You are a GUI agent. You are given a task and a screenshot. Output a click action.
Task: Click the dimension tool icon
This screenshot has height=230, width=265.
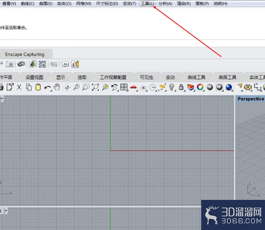[258, 87]
